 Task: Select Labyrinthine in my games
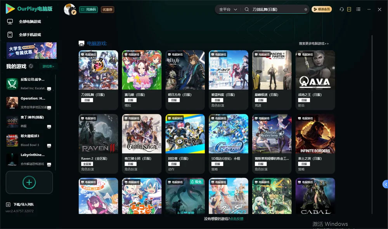pos(29,159)
